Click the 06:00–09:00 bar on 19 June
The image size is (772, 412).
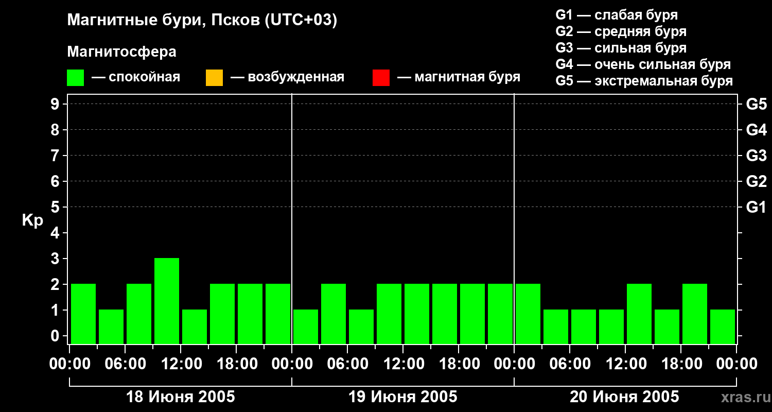coord(361,327)
